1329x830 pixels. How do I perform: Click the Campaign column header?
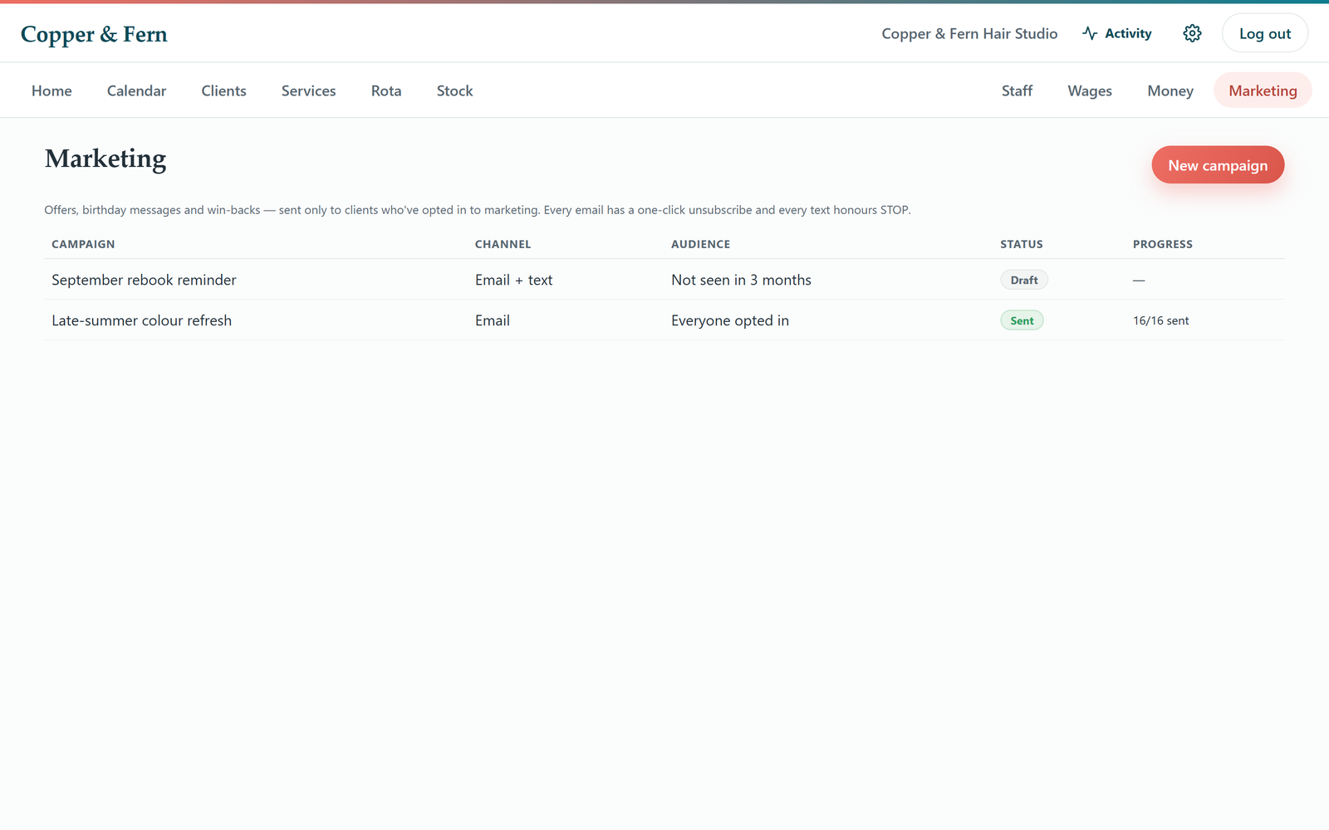tap(83, 244)
